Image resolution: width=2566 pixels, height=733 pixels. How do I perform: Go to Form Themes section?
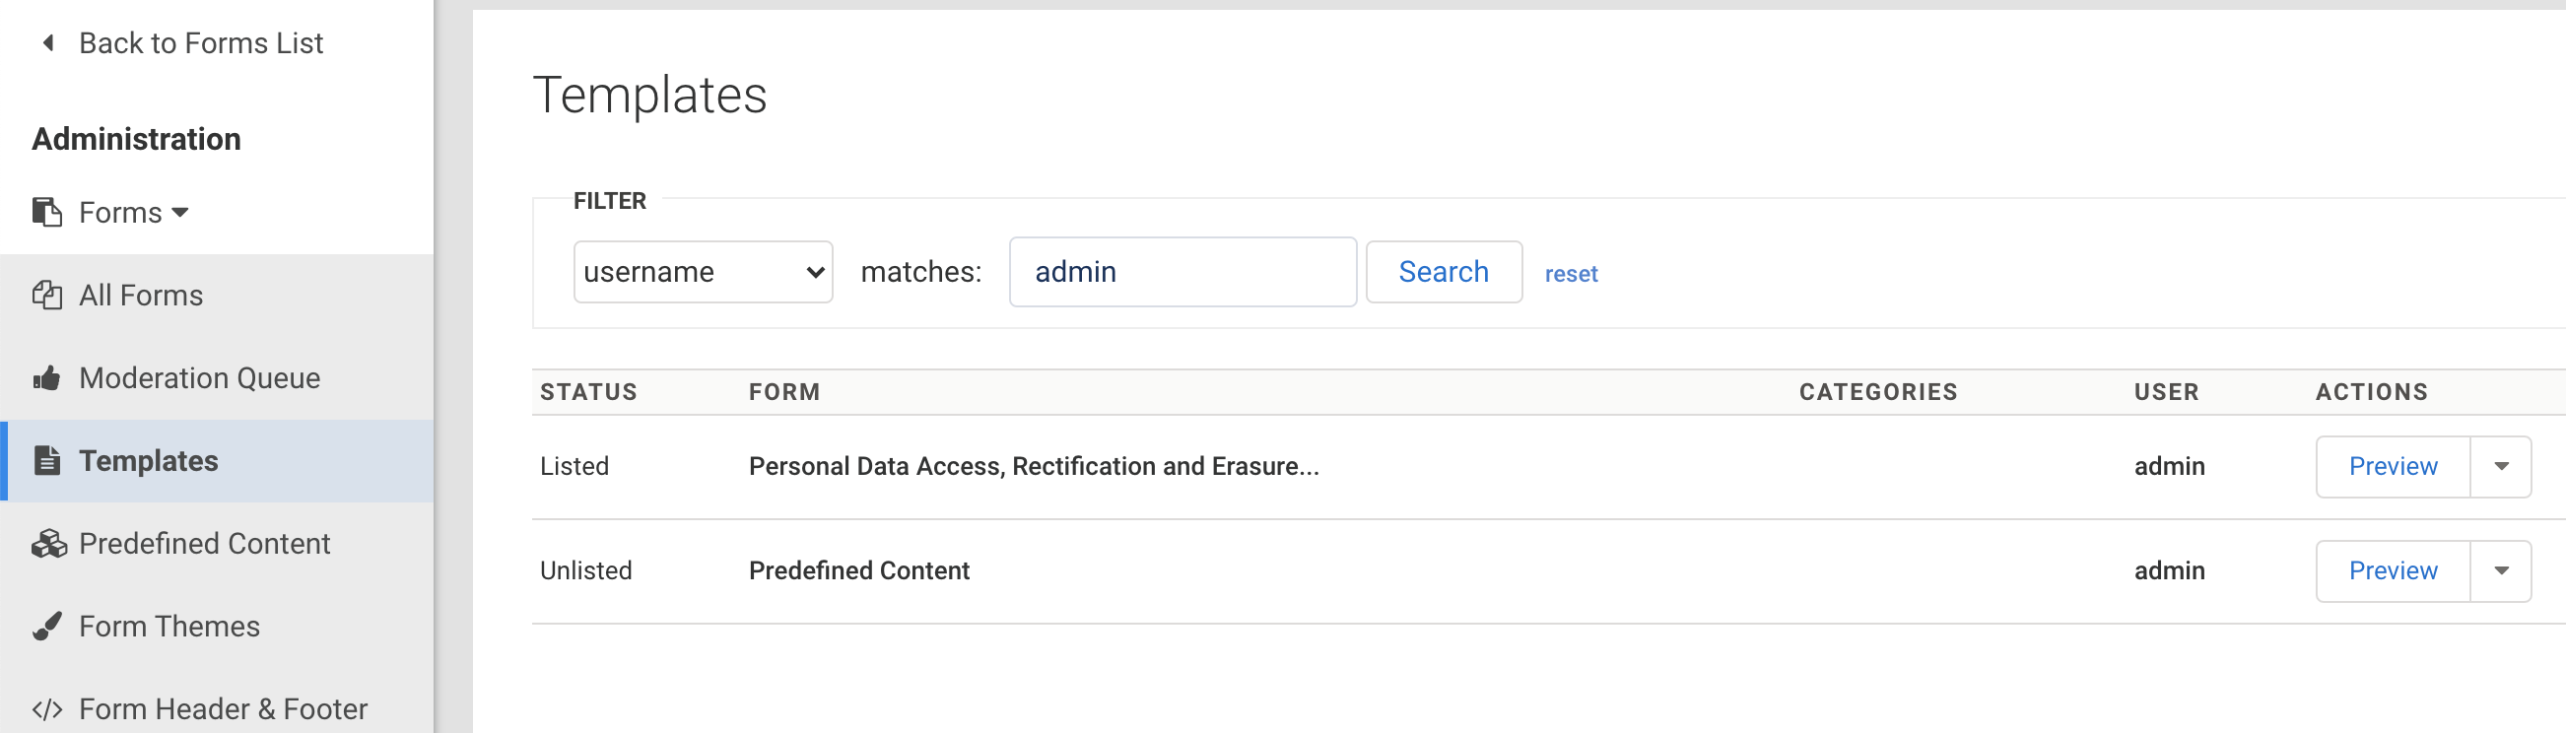click(169, 627)
